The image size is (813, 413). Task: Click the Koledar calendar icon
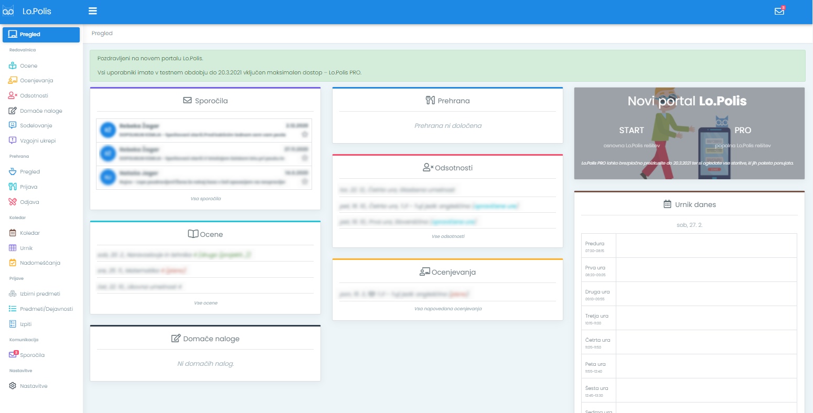pos(13,233)
